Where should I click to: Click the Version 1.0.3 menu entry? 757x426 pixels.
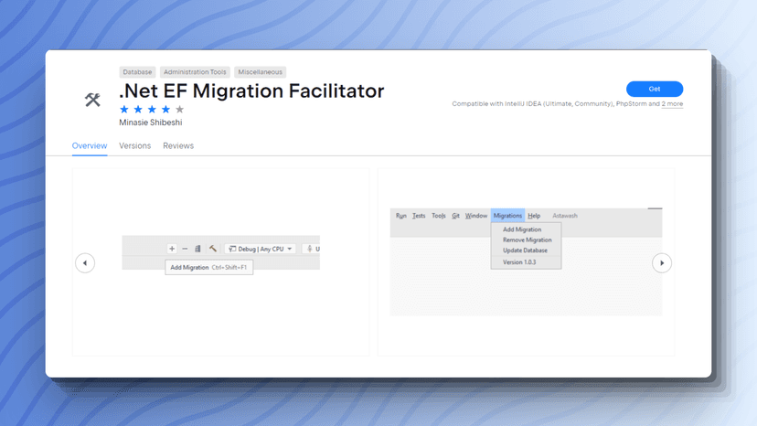click(x=519, y=262)
